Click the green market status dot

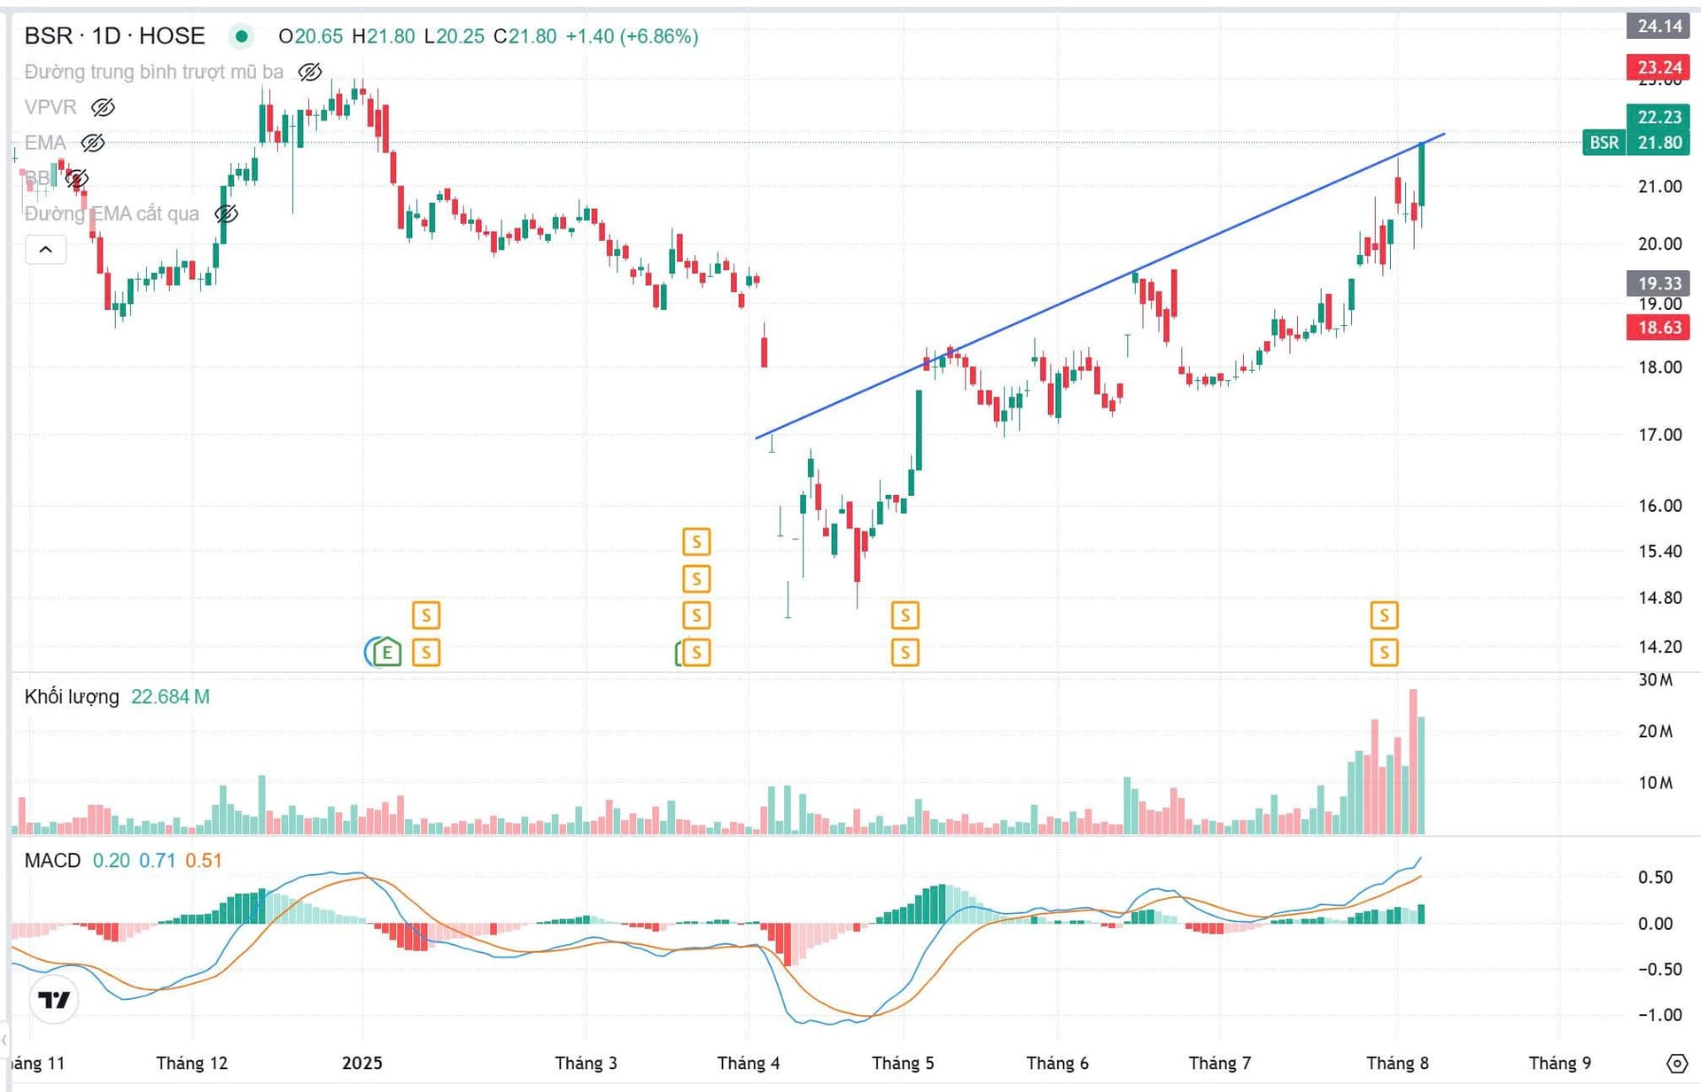(241, 36)
